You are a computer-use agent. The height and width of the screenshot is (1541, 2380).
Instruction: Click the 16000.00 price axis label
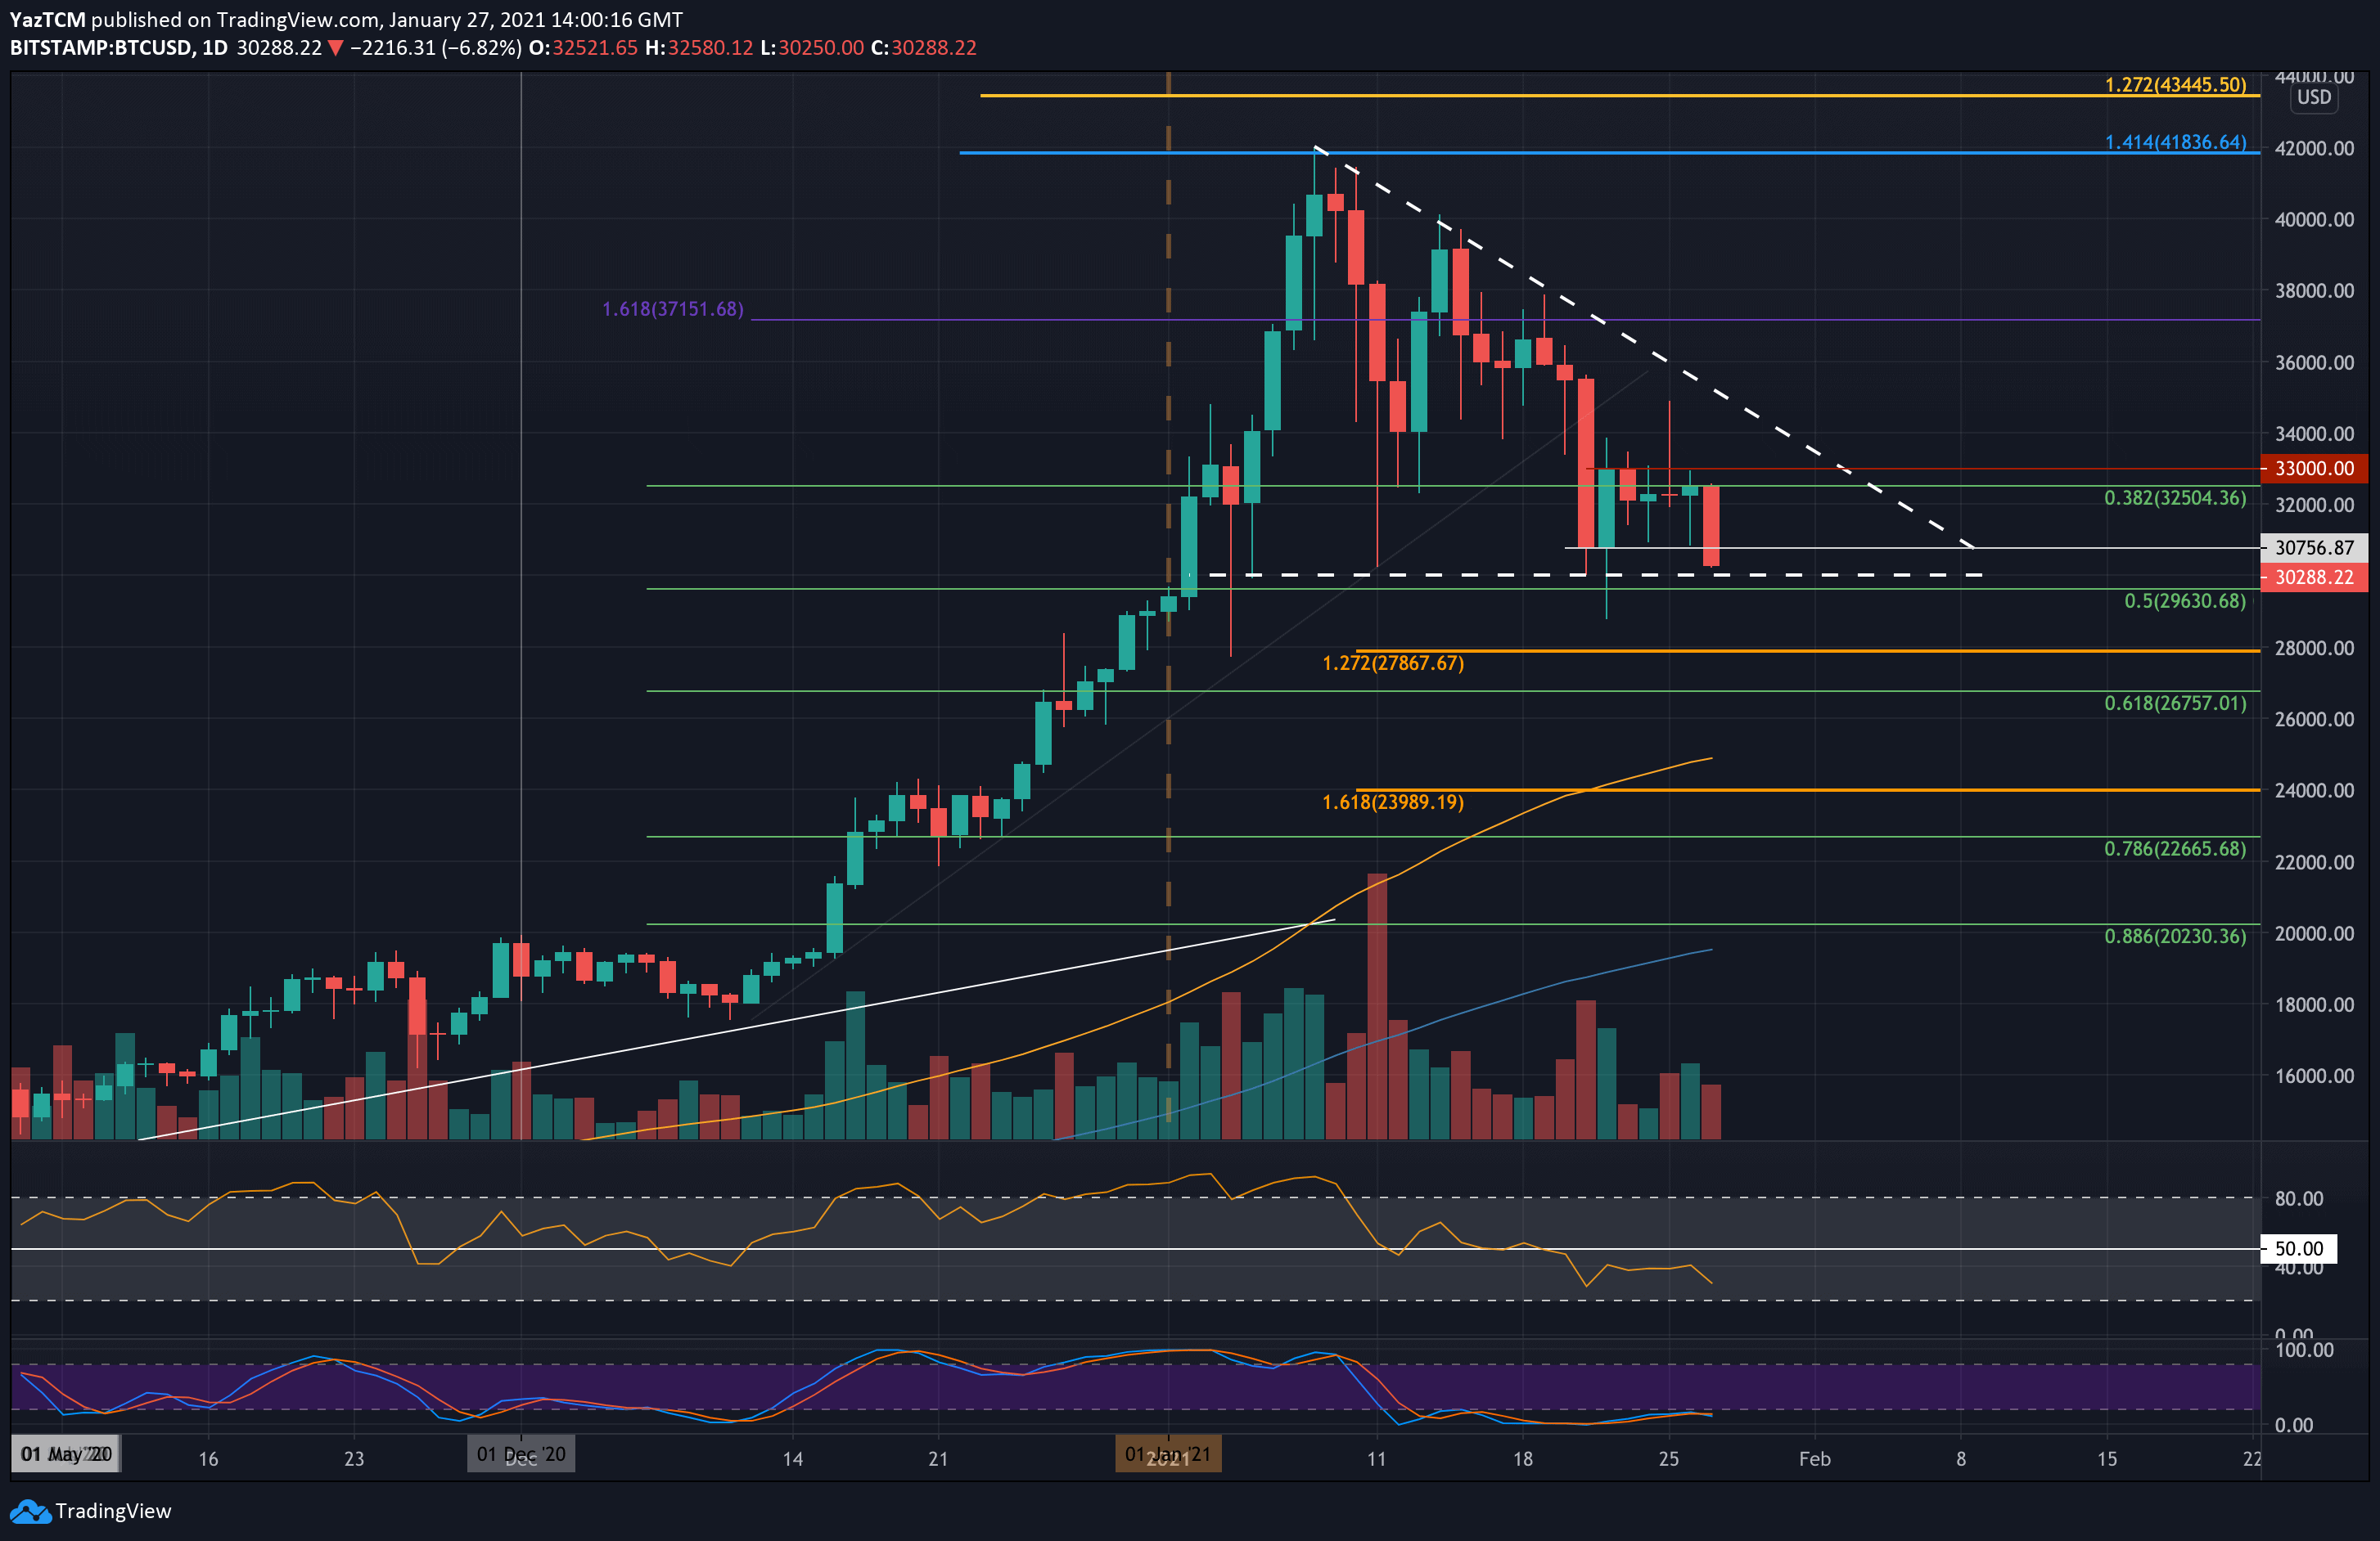pyautogui.click(x=2314, y=1076)
